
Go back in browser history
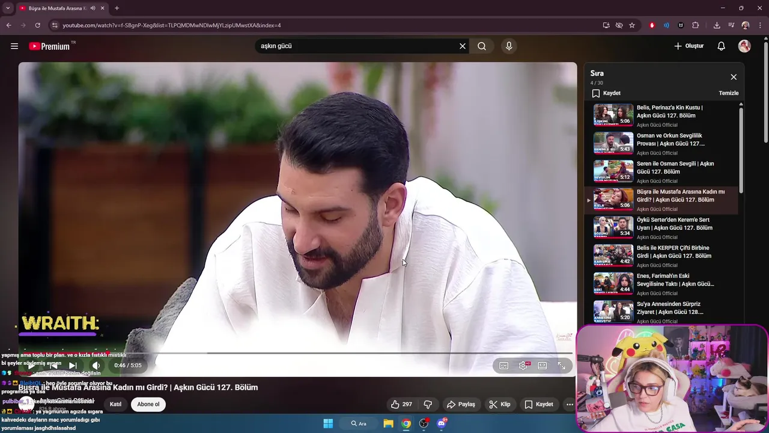pyautogui.click(x=8, y=25)
